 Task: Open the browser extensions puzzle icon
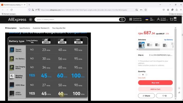pos(177,10)
